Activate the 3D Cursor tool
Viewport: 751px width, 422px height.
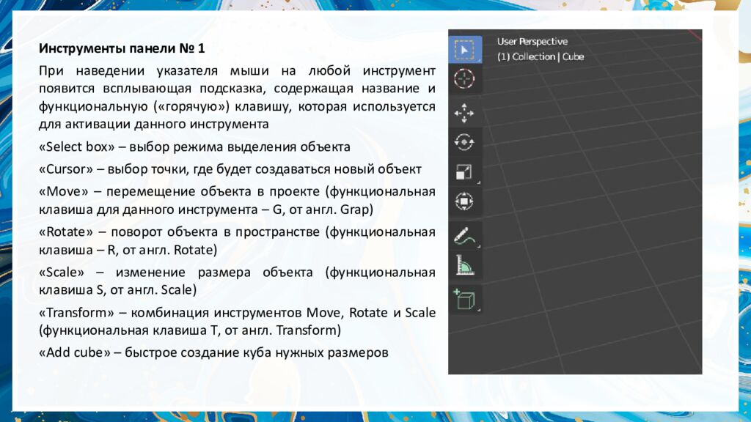[464, 78]
